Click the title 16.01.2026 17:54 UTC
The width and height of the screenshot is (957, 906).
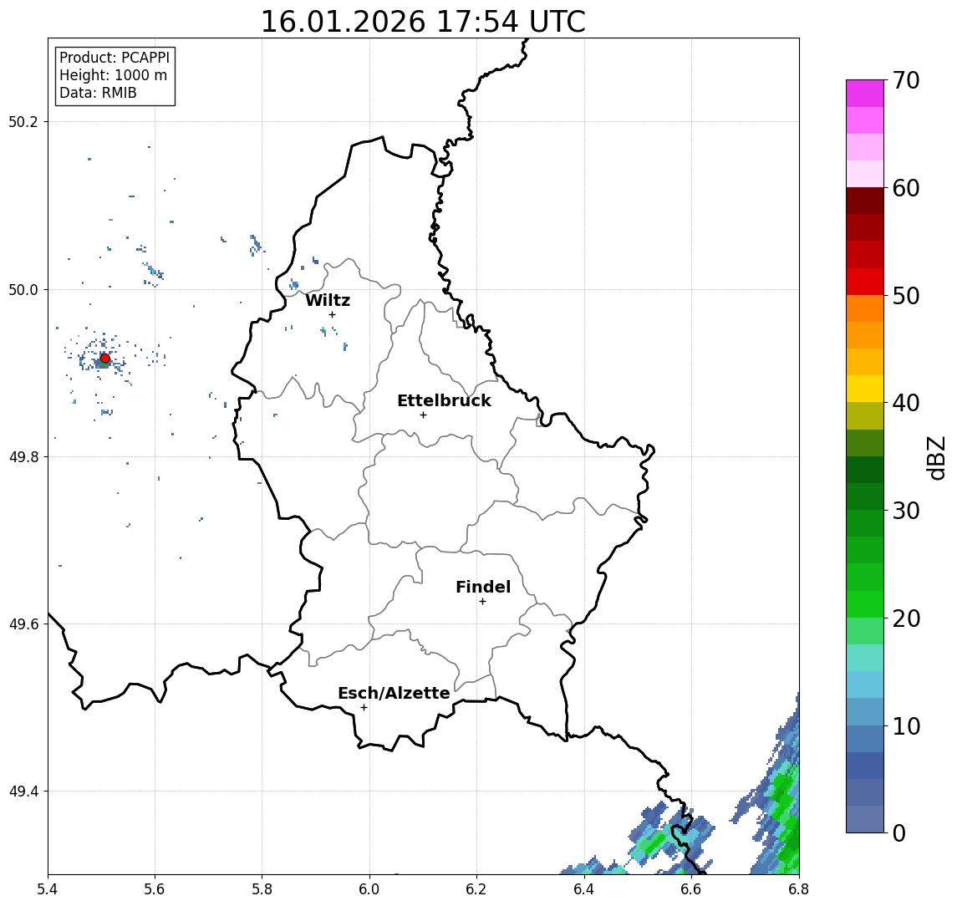pos(423,22)
